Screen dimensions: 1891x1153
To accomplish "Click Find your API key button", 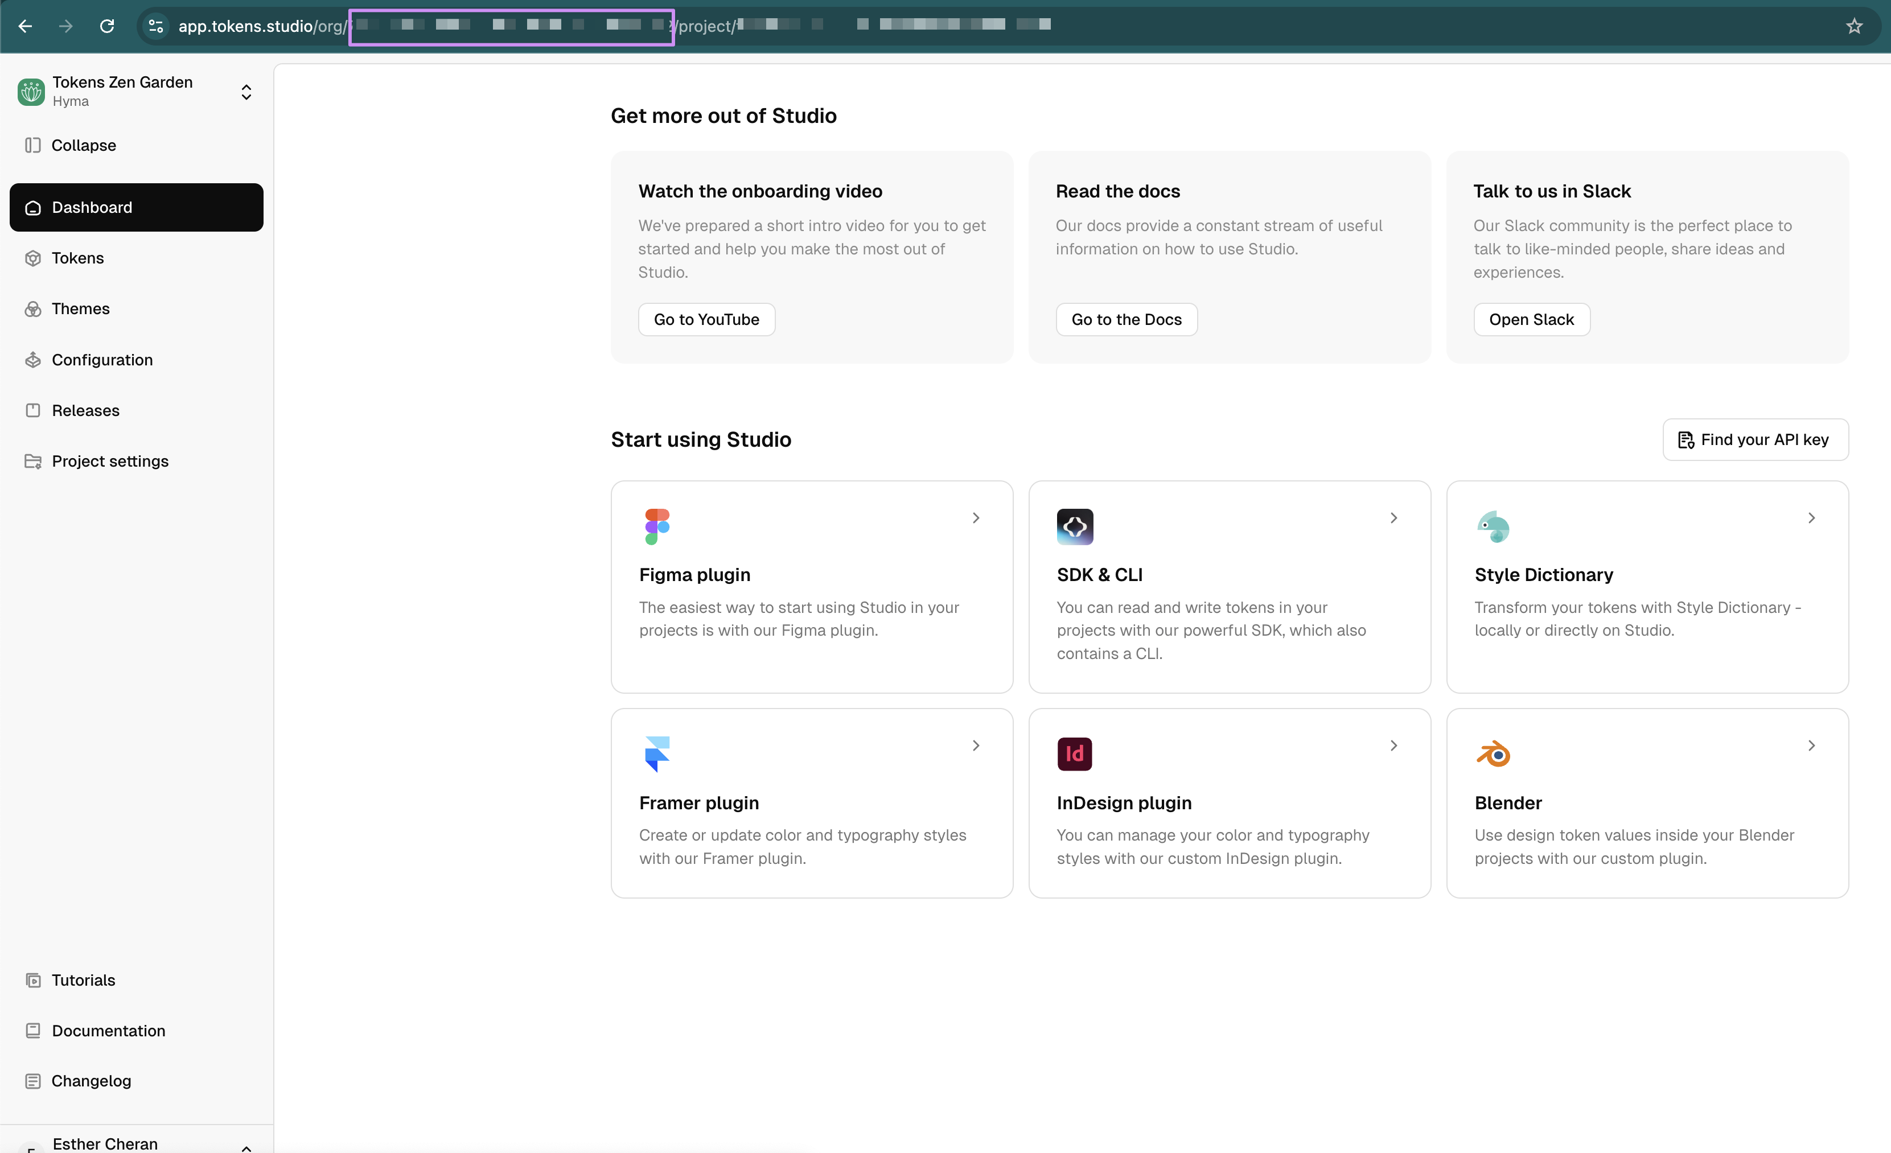I will pos(1755,439).
